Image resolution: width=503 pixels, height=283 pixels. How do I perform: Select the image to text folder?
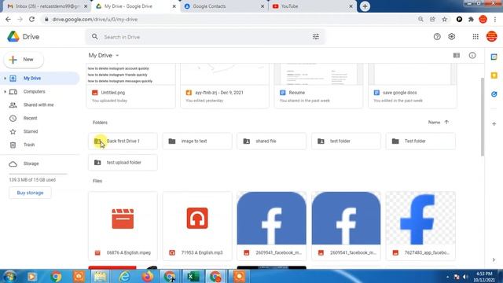tap(197, 141)
